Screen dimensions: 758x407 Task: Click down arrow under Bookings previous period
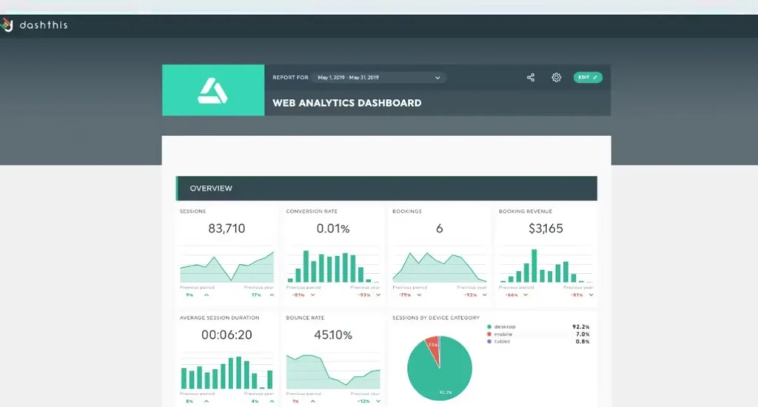pos(420,295)
